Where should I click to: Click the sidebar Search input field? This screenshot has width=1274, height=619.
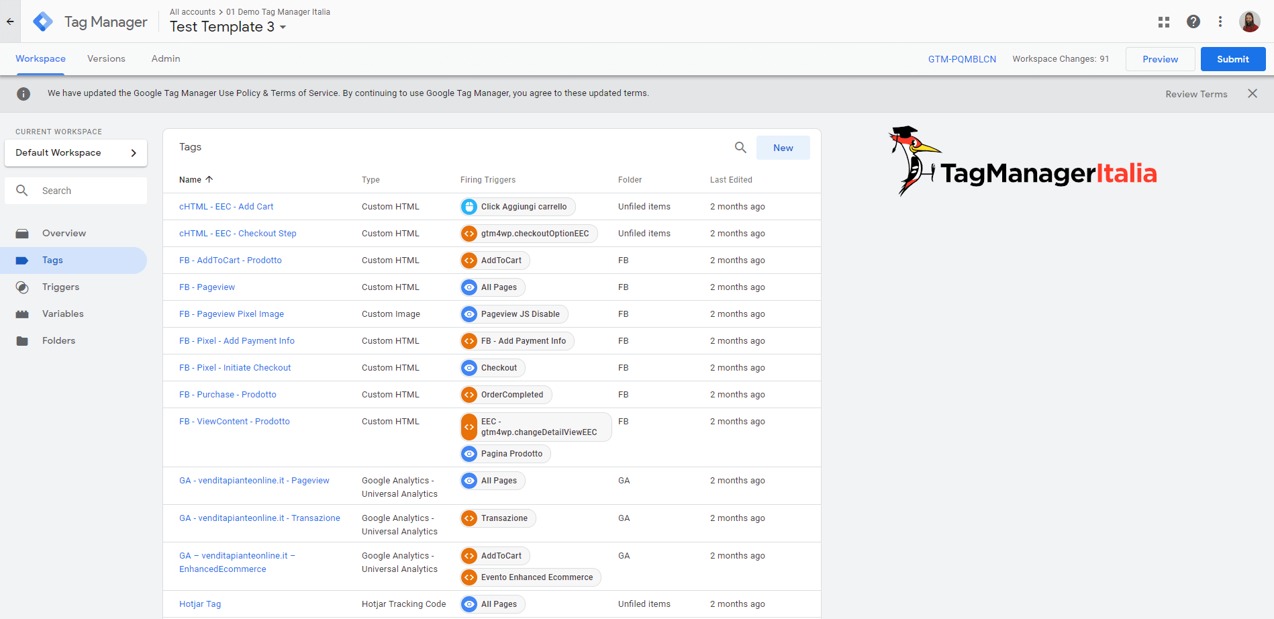[x=76, y=191]
